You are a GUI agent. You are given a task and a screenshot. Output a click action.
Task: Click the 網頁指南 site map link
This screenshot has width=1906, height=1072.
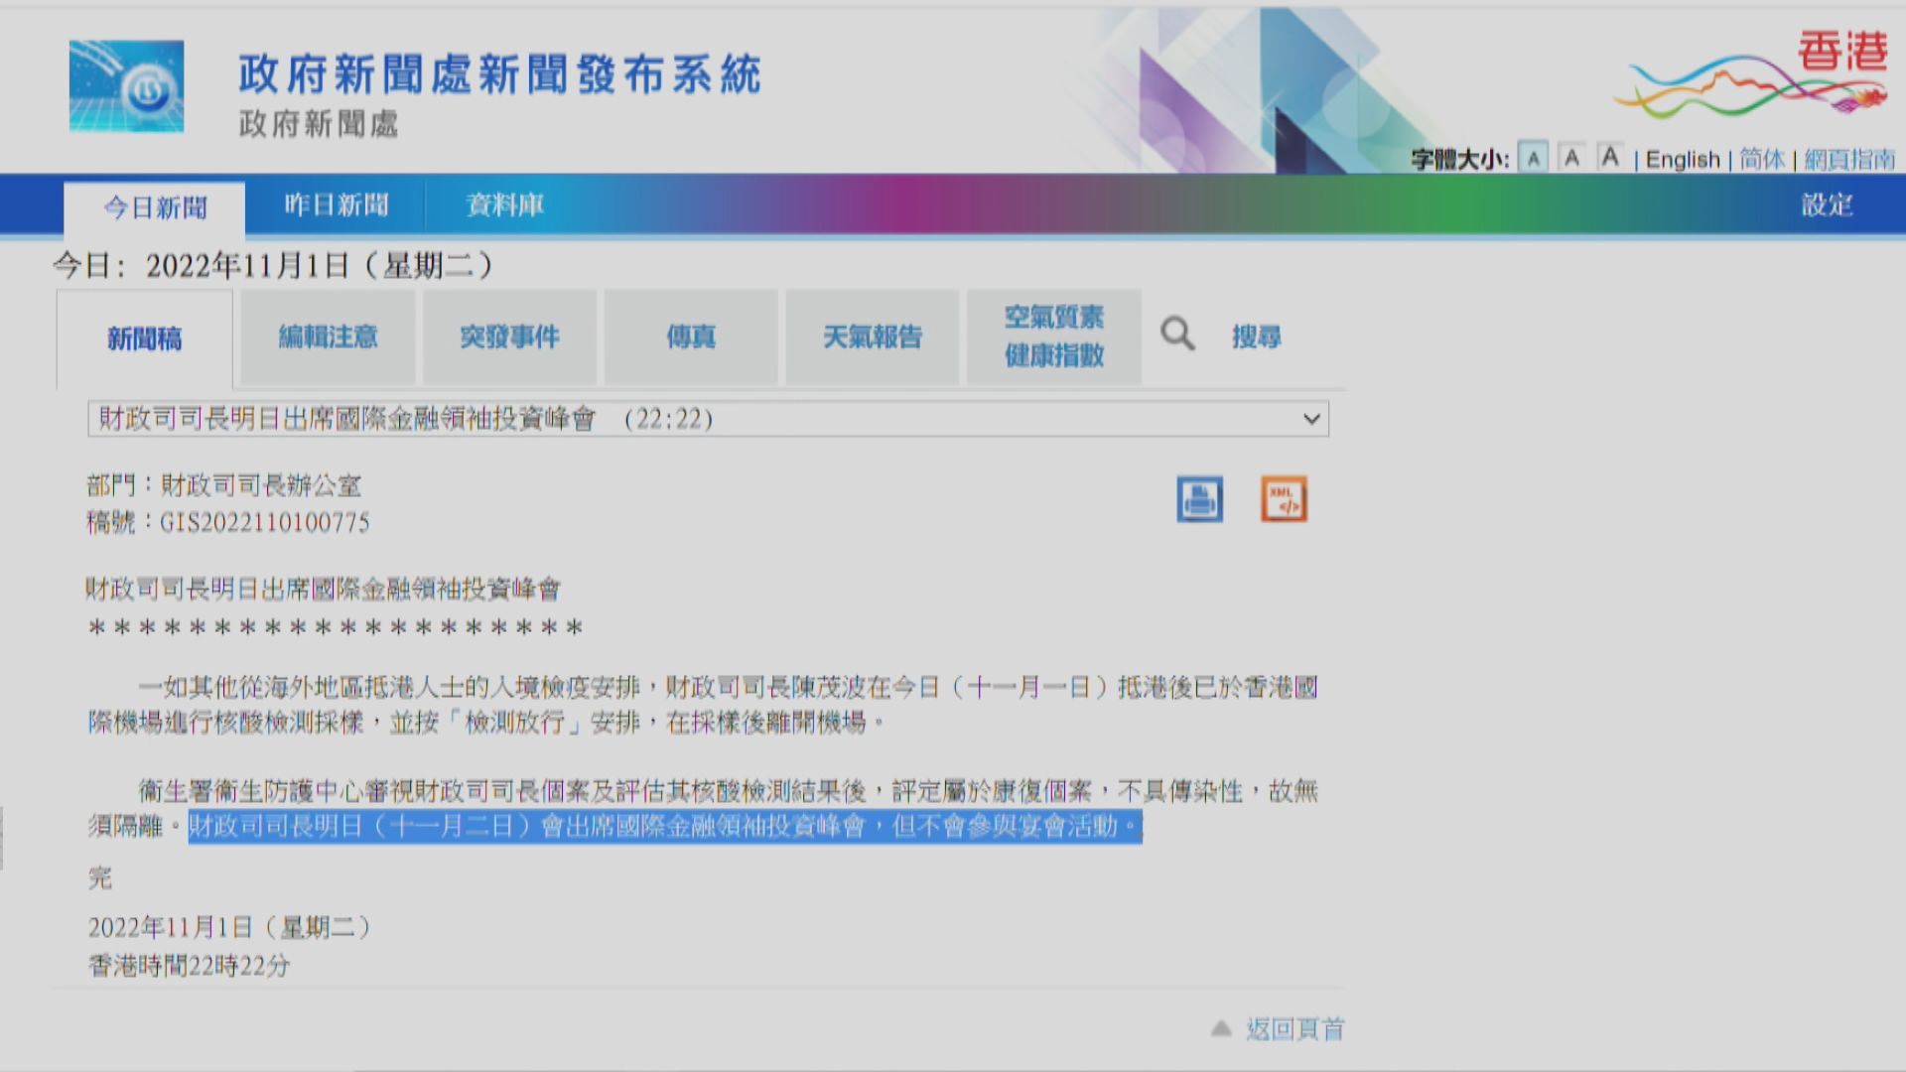click(1849, 160)
